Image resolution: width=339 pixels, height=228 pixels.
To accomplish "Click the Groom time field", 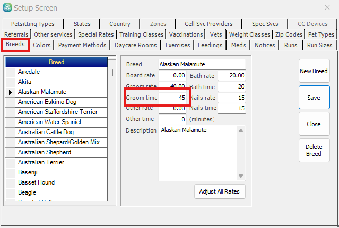I will pos(172,98).
